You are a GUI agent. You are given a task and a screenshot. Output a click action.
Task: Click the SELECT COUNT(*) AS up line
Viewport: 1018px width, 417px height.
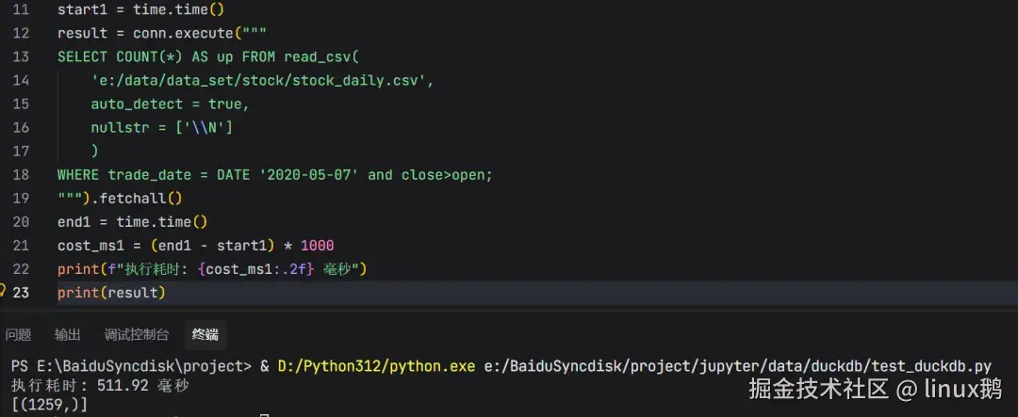(207, 57)
